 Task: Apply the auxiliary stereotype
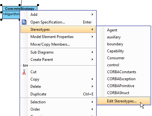(123, 37)
